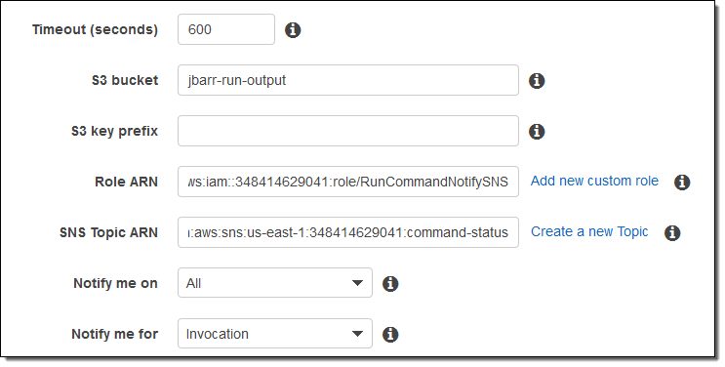
Task: Open the Create a new Topic link
Action: point(589,232)
